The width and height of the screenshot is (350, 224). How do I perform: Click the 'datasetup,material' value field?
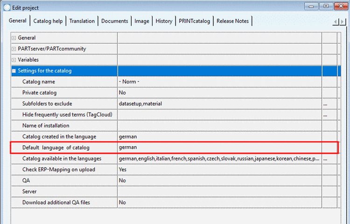(220, 104)
